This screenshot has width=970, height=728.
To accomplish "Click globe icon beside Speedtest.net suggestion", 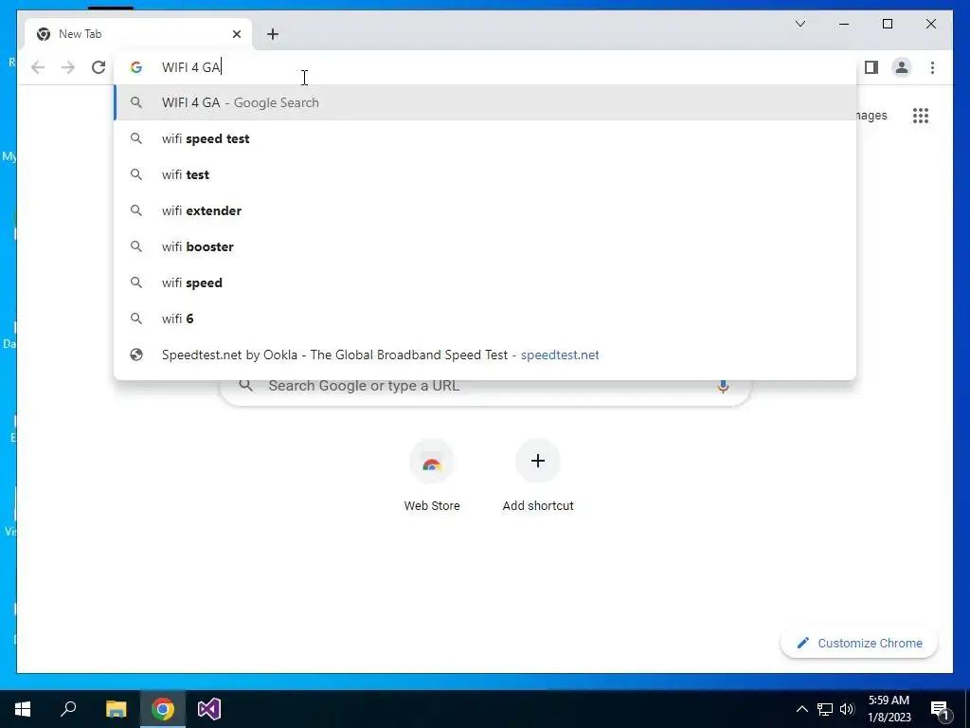I will 136,355.
